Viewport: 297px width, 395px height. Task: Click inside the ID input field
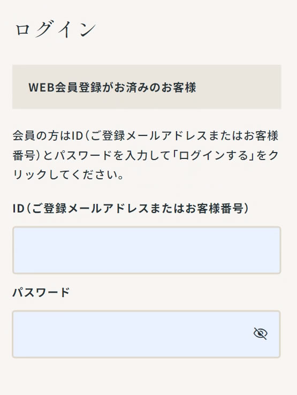click(147, 250)
